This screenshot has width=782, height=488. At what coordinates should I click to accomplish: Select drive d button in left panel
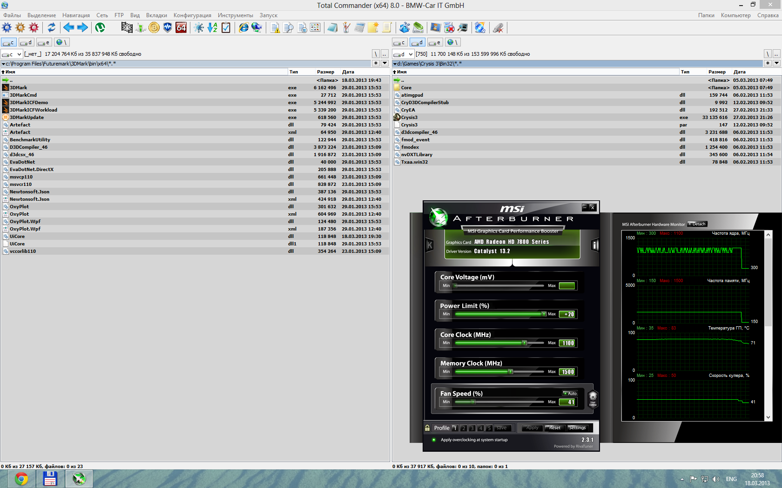tap(26, 42)
